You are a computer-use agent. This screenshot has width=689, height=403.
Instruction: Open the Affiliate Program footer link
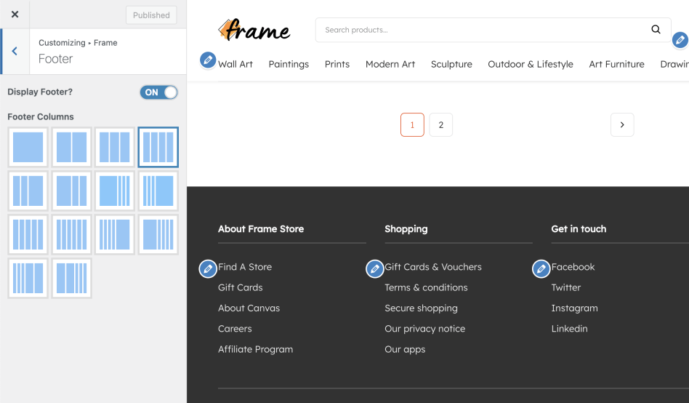255,349
